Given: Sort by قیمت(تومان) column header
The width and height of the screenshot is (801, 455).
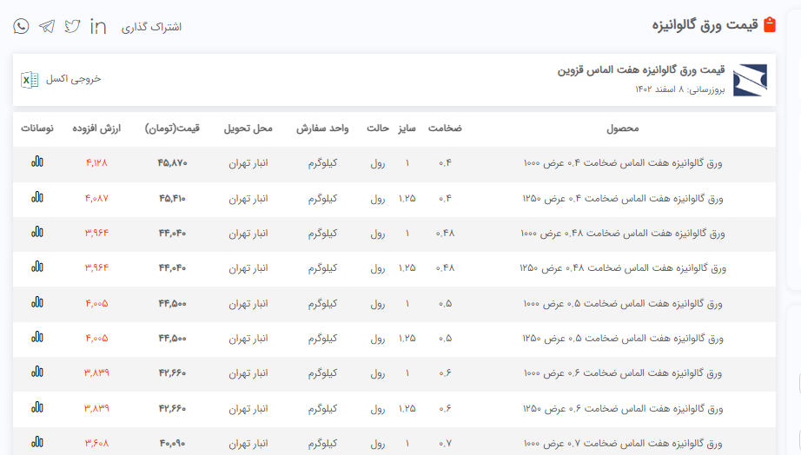Looking at the screenshot, I should (172, 129).
